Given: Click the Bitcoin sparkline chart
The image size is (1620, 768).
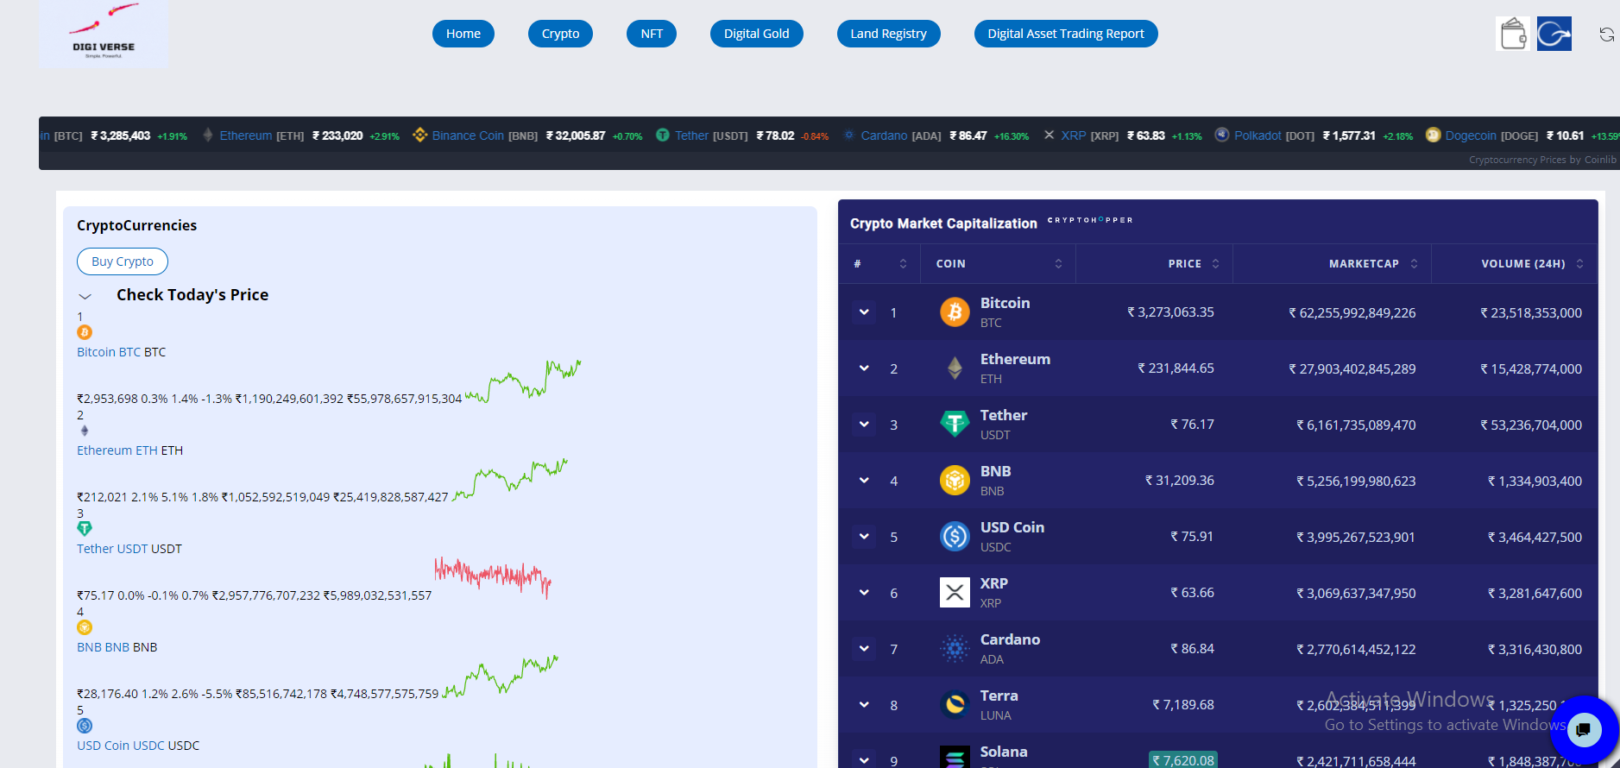Looking at the screenshot, I should pyautogui.click(x=523, y=381).
